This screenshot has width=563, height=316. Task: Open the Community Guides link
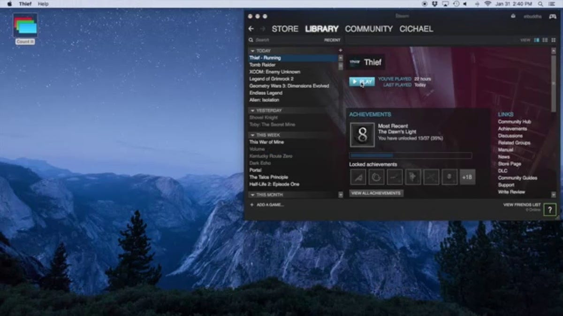pyautogui.click(x=517, y=178)
